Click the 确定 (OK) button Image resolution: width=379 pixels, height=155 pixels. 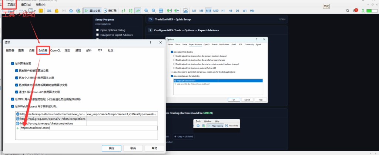click(x=111, y=148)
